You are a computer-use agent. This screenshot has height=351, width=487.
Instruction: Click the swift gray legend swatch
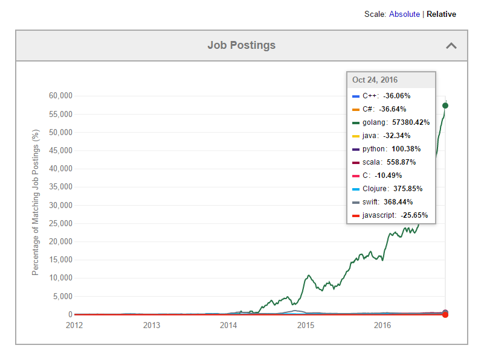[356, 203]
